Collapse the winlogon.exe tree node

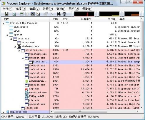[x=15, y=47]
